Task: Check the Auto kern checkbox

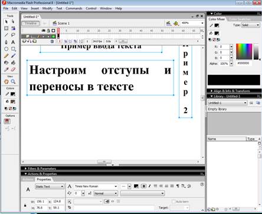Action: point(173,202)
